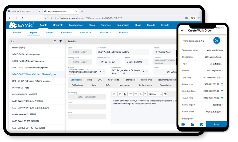Open a new browser tab with plus

click(82, 11)
